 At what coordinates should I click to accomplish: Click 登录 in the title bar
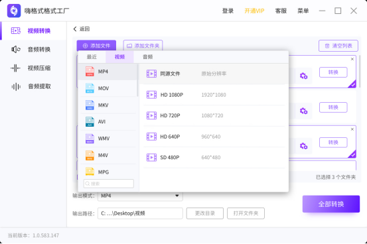point(228,11)
